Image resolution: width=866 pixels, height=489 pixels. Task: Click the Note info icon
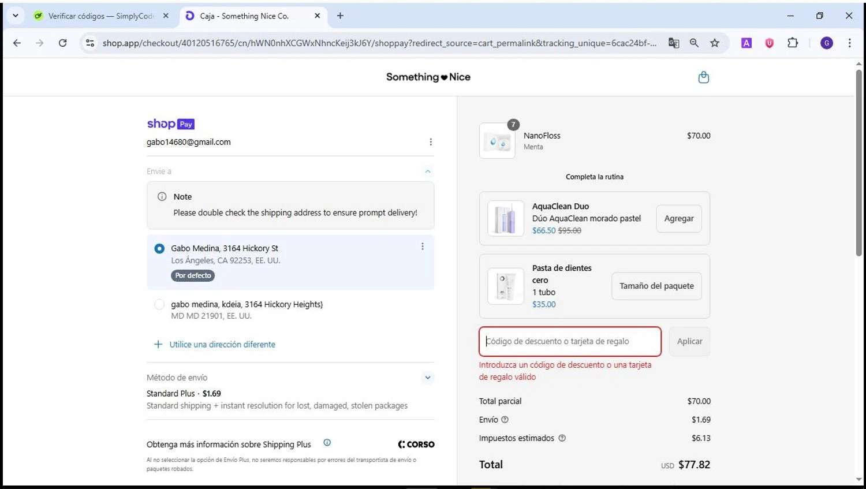coord(162,196)
